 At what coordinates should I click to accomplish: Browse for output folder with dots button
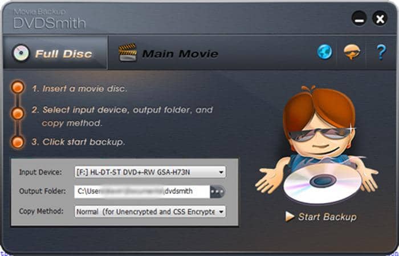[x=217, y=192]
